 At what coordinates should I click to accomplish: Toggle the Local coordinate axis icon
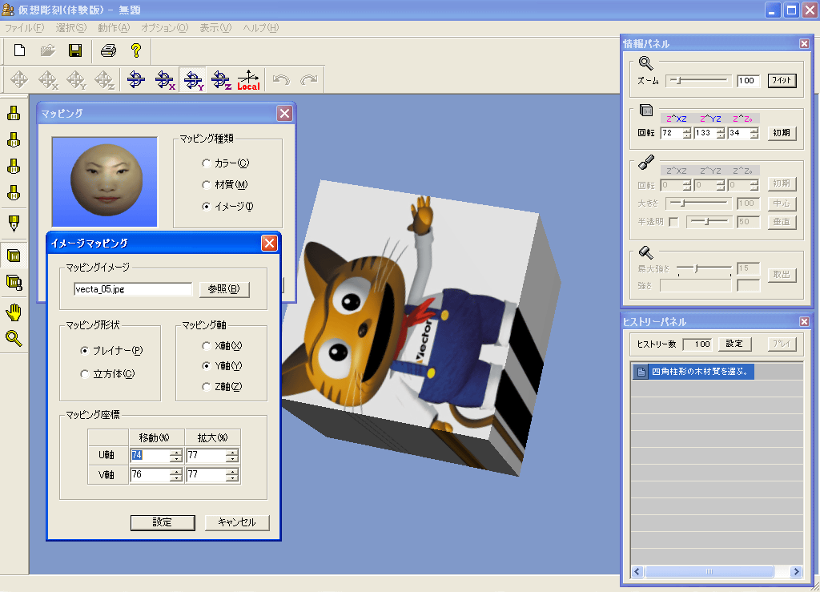pos(248,79)
